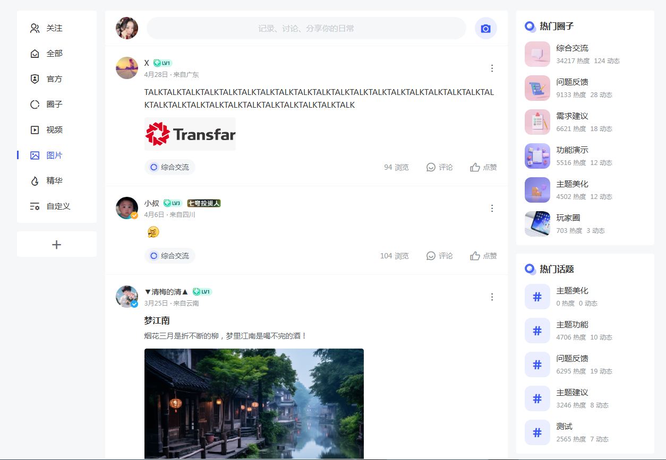Click the post input field 记录、讨论、分享你的日常
The width and height of the screenshot is (666, 460).
coord(306,28)
